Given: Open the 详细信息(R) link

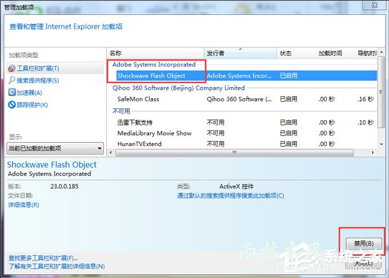Looking at the screenshot, I should point(23,205).
